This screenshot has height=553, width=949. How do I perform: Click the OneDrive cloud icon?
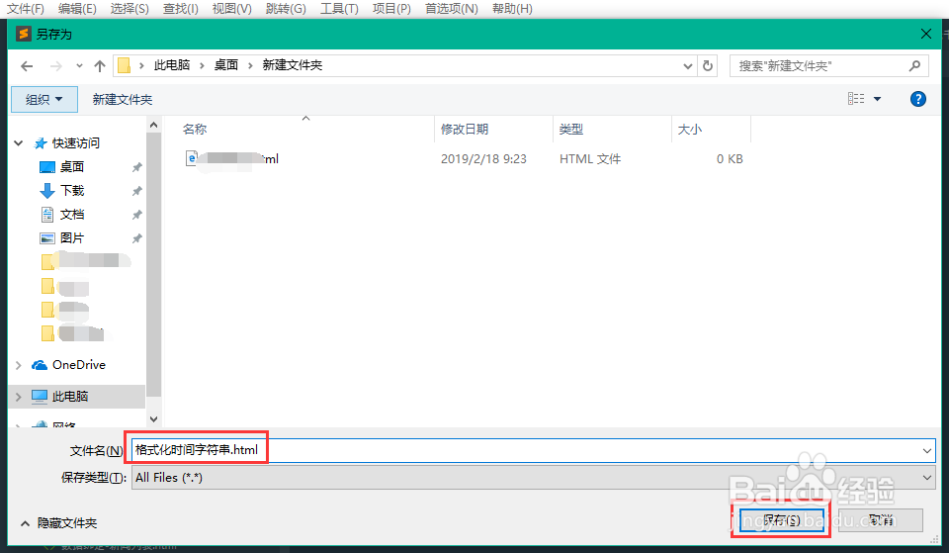click(x=40, y=365)
